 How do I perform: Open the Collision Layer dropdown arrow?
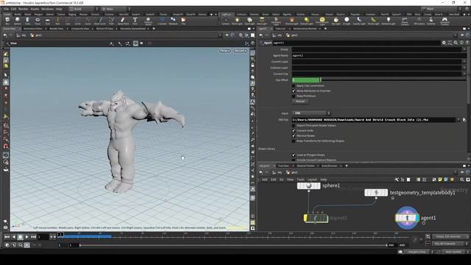tap(464, 68)
